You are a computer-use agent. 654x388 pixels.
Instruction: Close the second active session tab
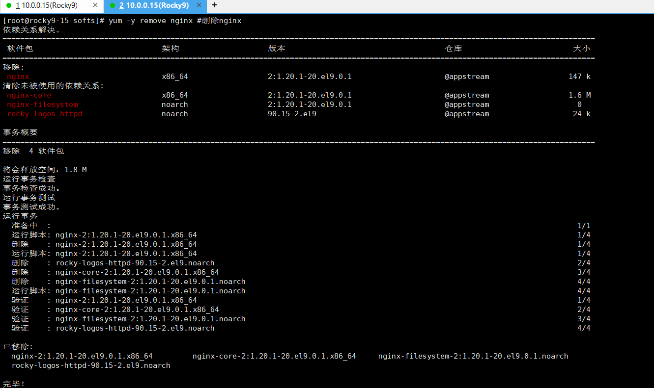click(200, 5)
